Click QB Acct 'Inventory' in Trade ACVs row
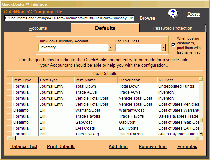 coord(178,92)
